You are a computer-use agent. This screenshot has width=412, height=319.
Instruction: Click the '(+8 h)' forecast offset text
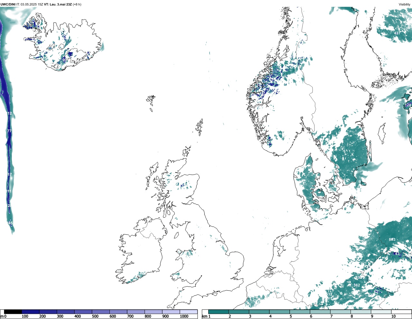point(77,4)
